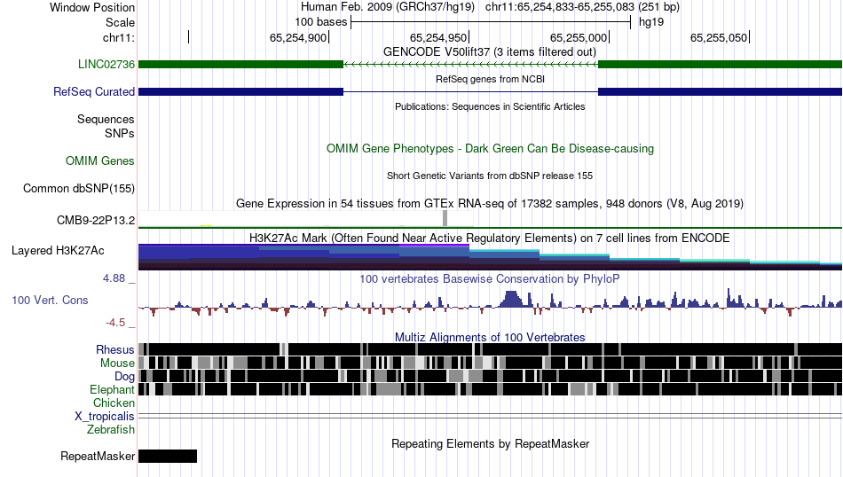Click the right green LINC02736 exon block
This screenshot has width=843, height=477.
(720, 65)
